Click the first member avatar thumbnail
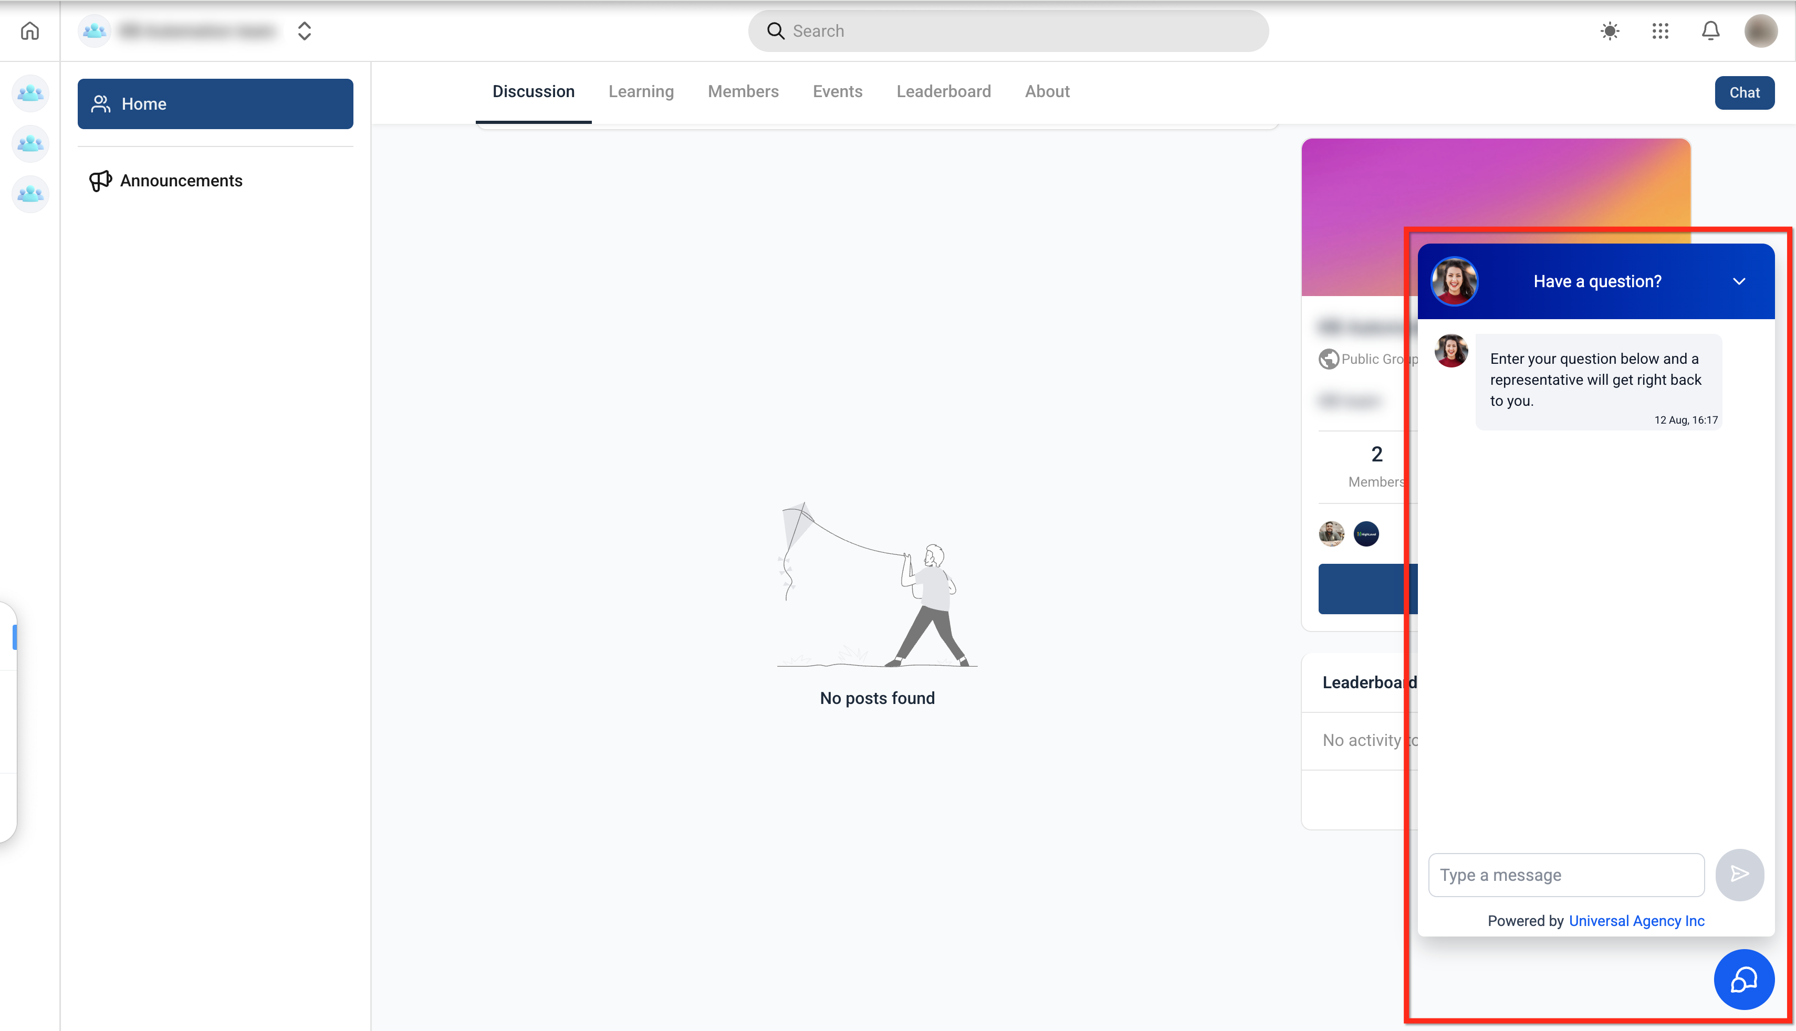Image resolution: width=1796 pixels, height=1031 pixels. tap(1331, 534)
